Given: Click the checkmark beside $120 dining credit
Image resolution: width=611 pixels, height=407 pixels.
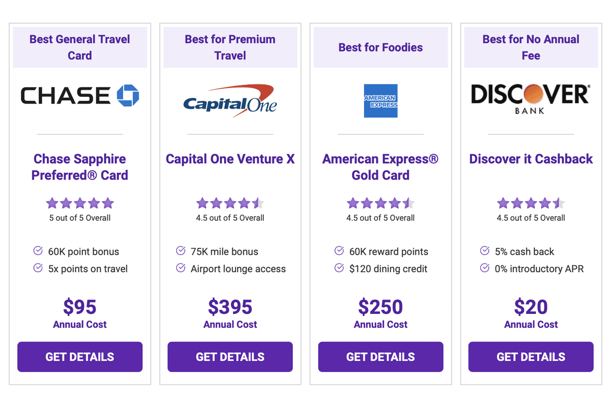Looking at the screenshot, I should (339, 268).
